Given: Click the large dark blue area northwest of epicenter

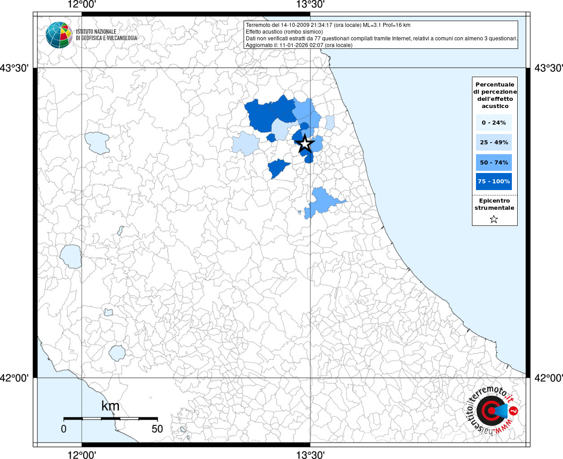Looking at the screenshot, I should pos(269,113).
